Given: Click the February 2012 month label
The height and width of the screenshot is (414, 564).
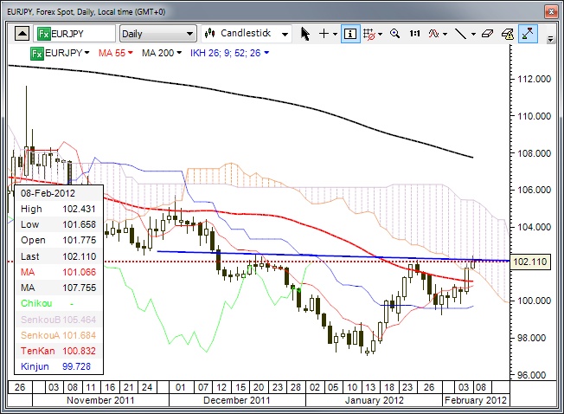Looking at the screenshot, I should click(x=476, y=400).
